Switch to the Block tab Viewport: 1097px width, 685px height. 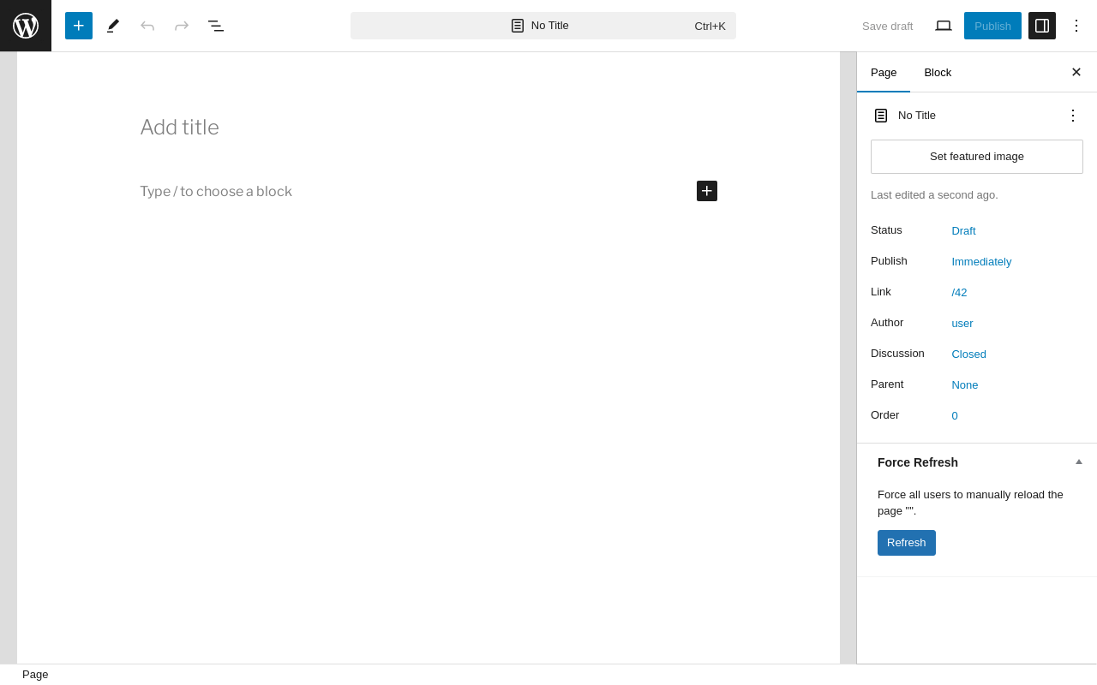pos(938,72)
